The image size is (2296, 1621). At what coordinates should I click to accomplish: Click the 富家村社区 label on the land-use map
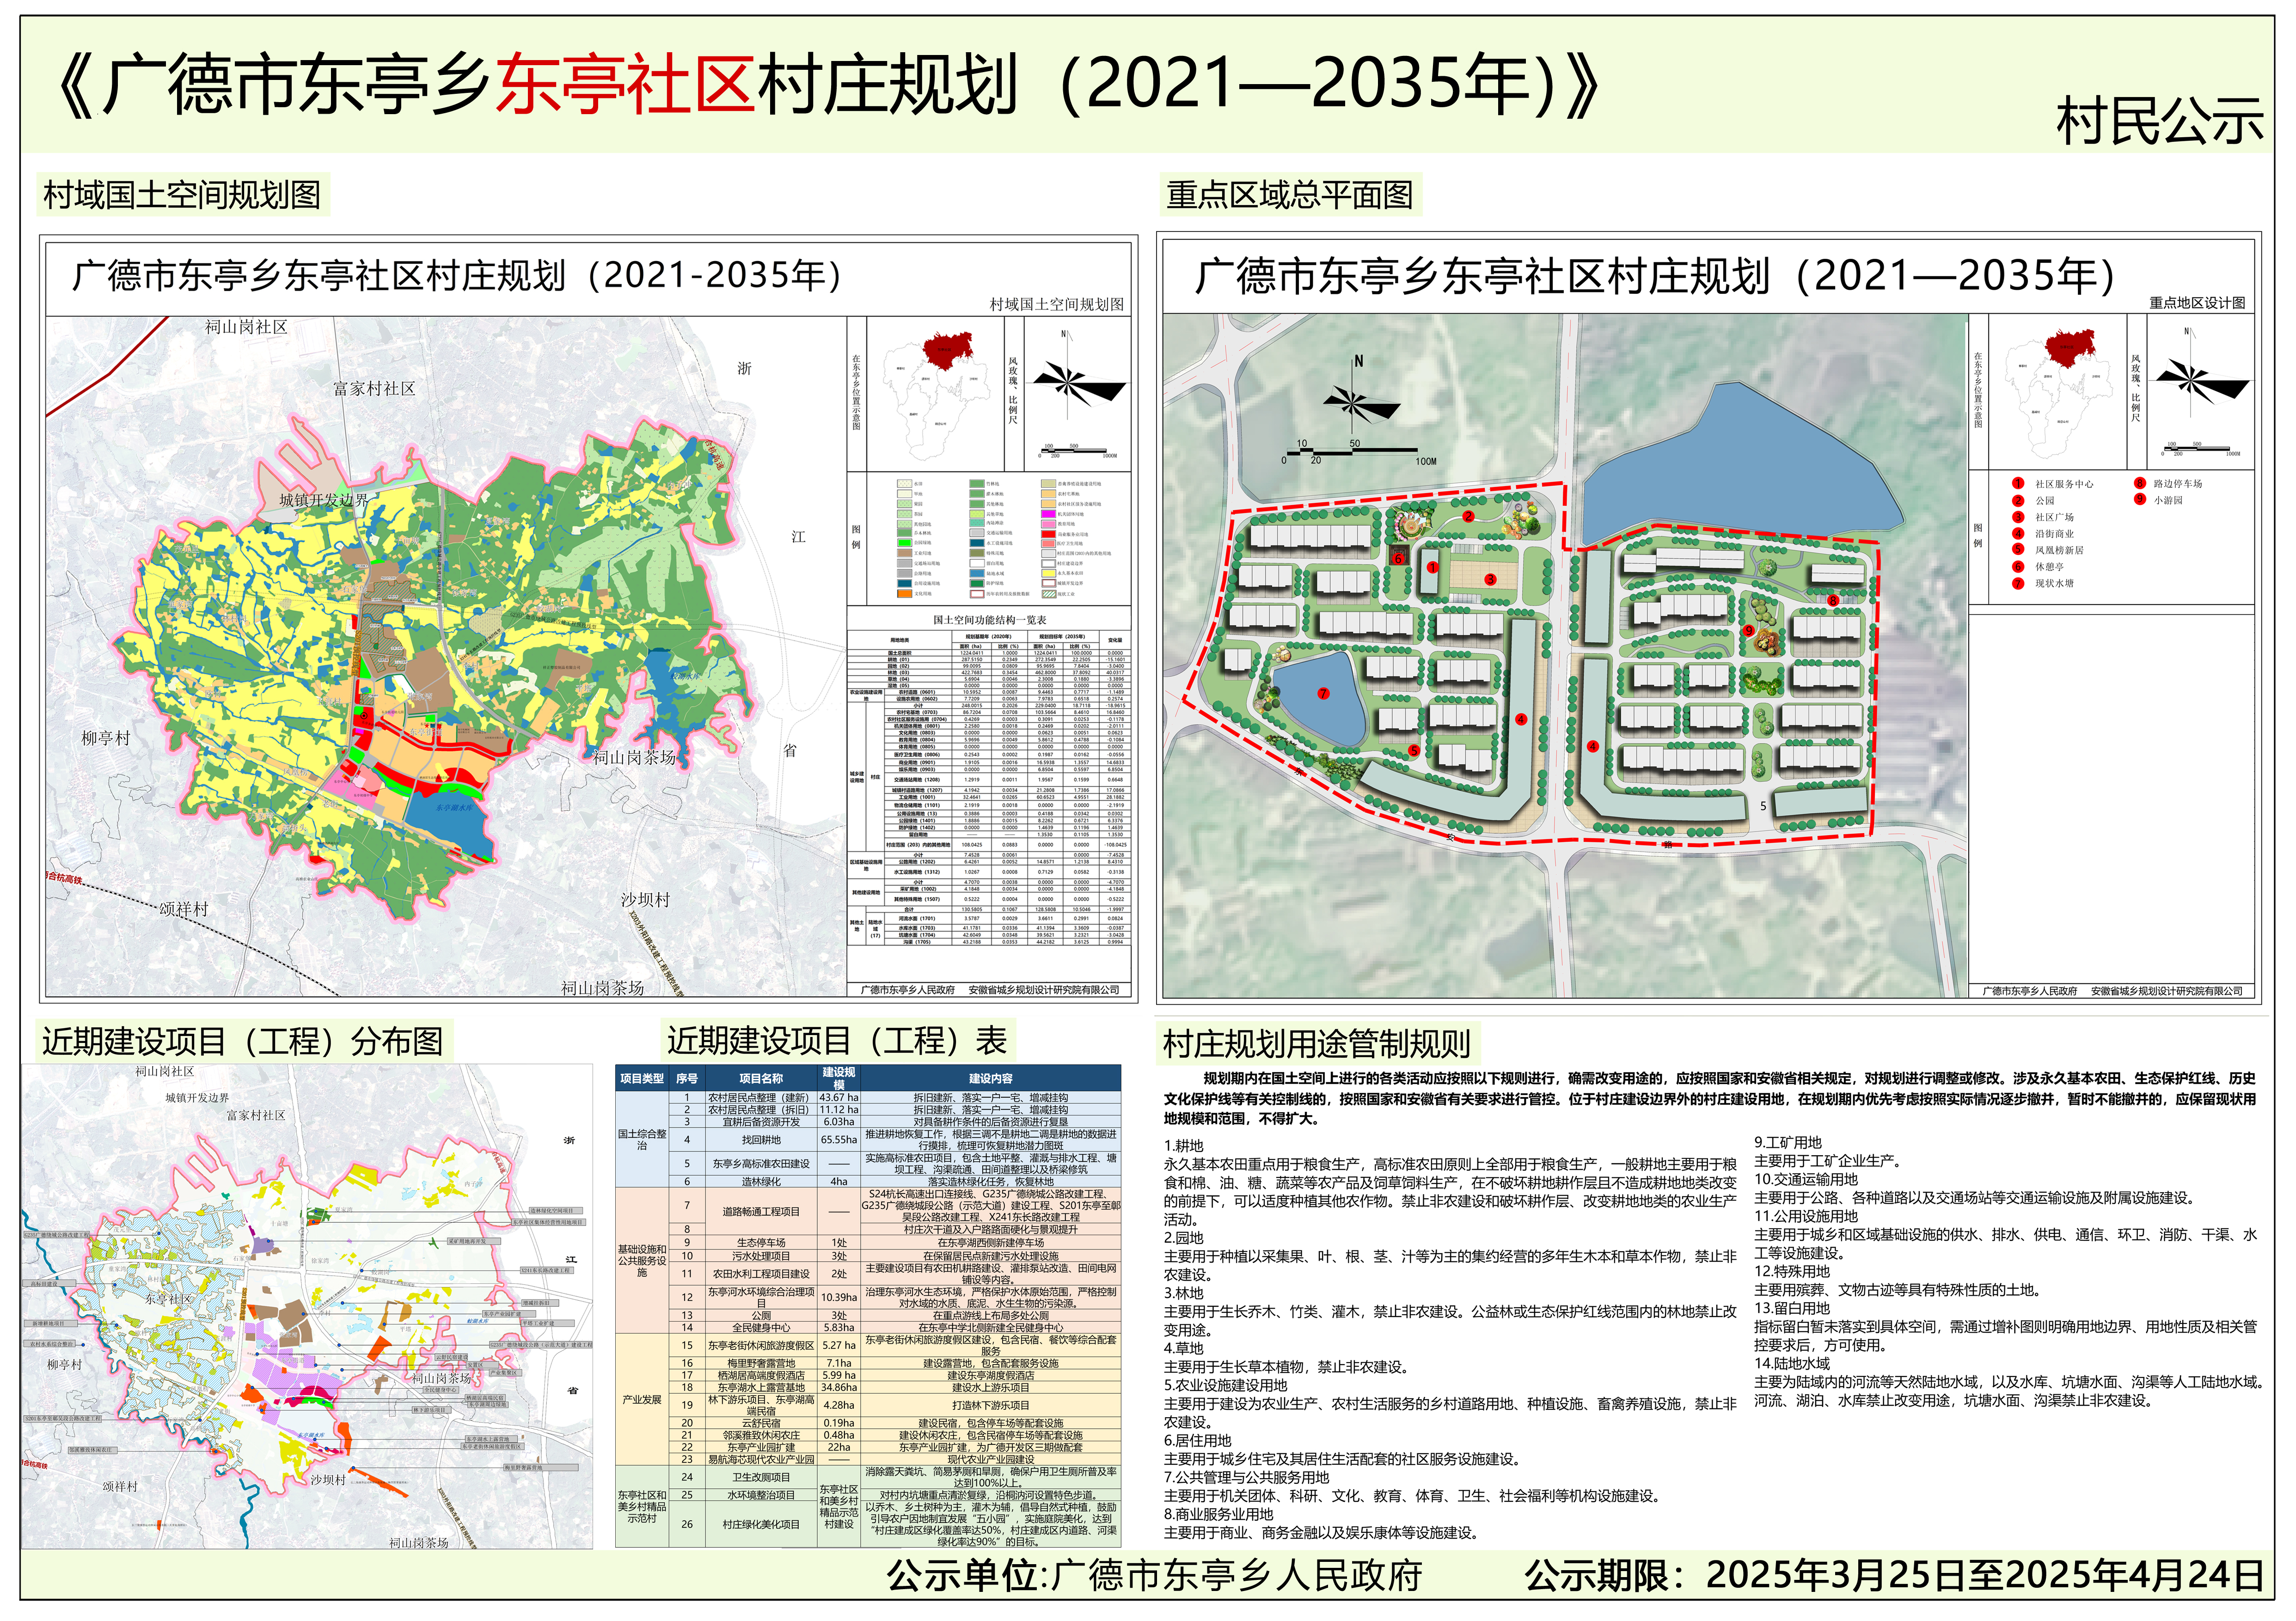point(374,389)
